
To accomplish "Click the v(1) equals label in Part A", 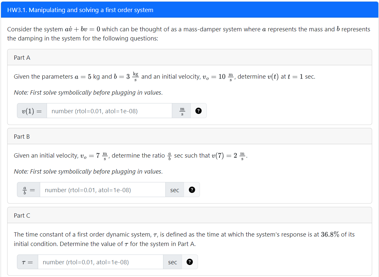I will click(32, 111).
